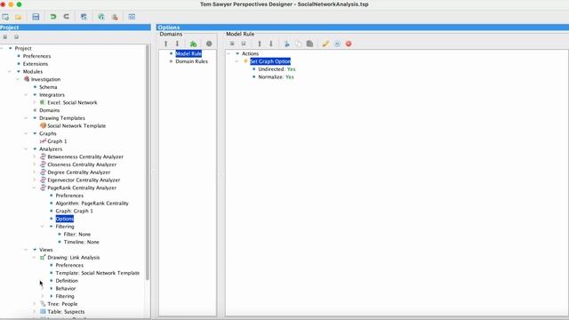Click the blue preview window toolbar icon
This screenshot has height=320, width=569.
[x=84, y=17]
